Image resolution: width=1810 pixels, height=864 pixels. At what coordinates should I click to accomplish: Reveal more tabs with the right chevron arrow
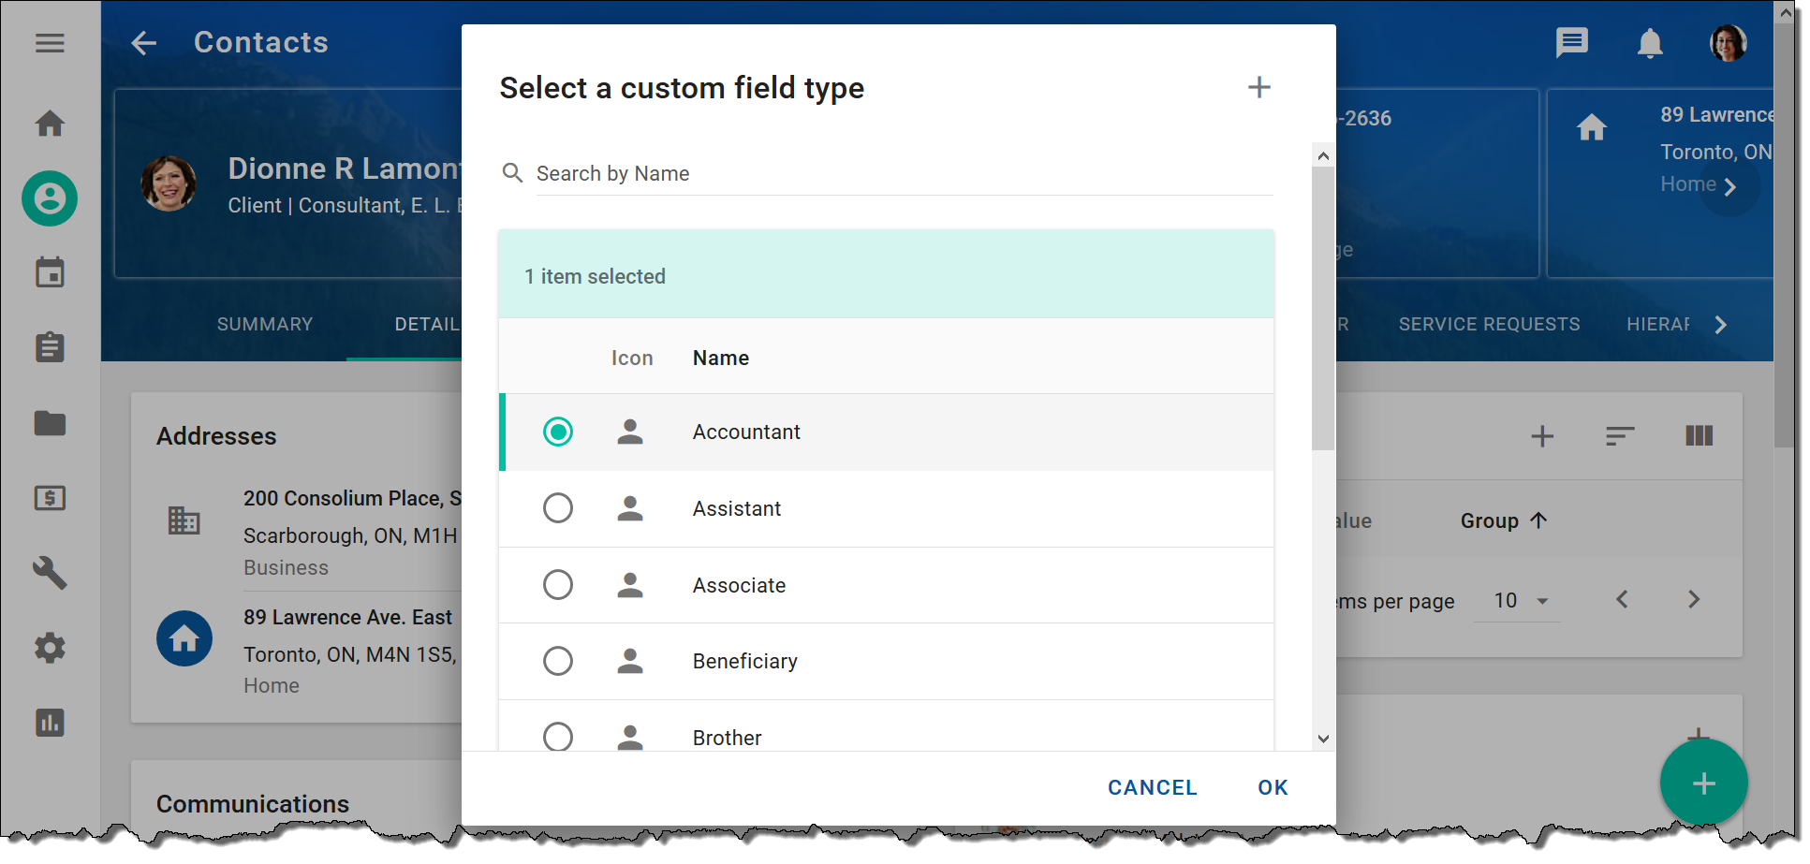[x=1721, y=324]
